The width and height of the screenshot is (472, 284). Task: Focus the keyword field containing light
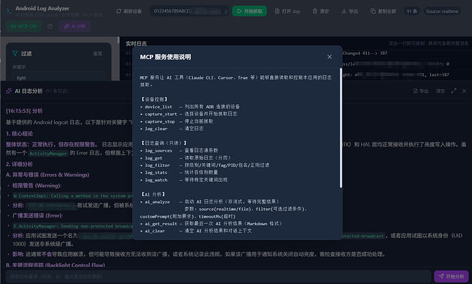tap(59, 78)
